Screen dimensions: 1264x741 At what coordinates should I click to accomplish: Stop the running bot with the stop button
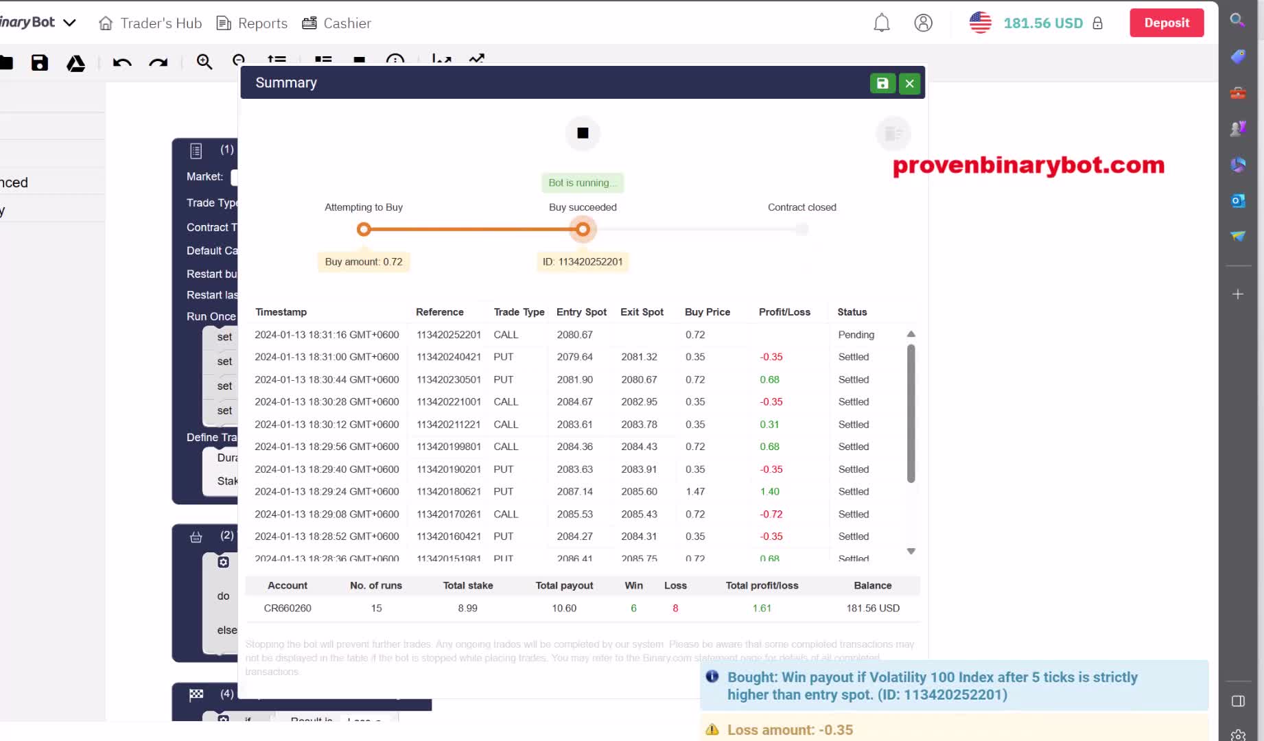(582, 133)
